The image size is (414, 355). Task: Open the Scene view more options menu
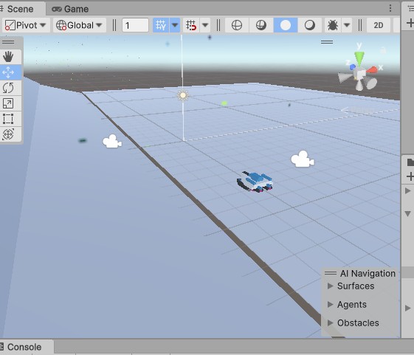(390, 8)
